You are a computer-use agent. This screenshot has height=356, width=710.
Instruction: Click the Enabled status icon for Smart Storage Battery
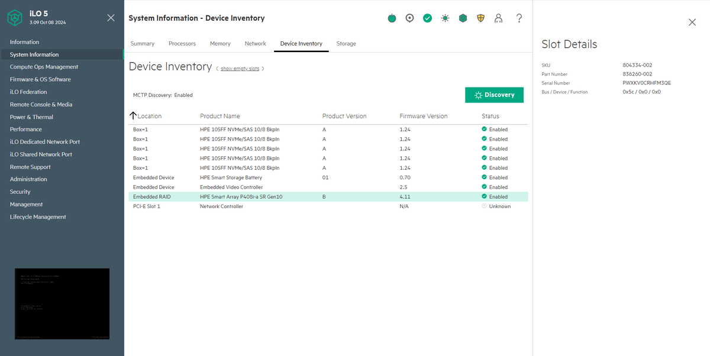click(x=485, y=177)
